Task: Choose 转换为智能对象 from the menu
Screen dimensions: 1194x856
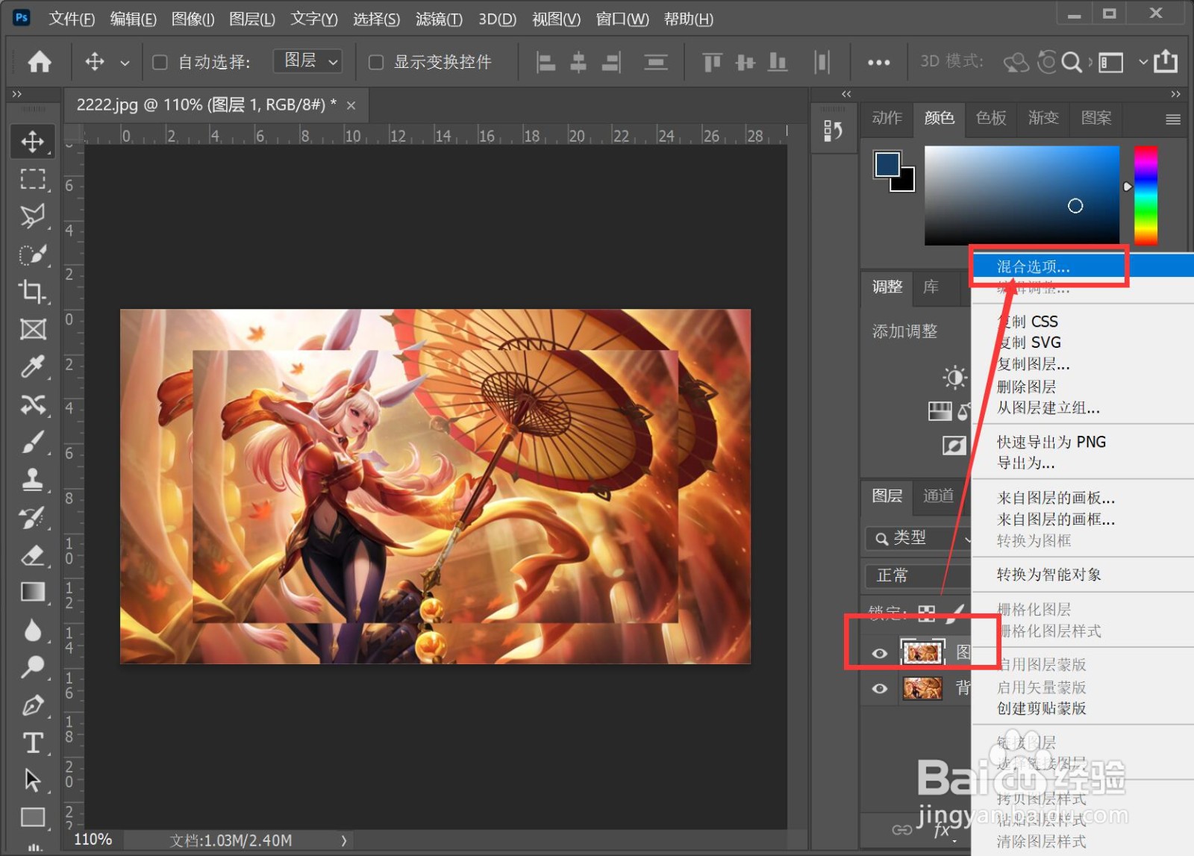Action: (1048, 574)
